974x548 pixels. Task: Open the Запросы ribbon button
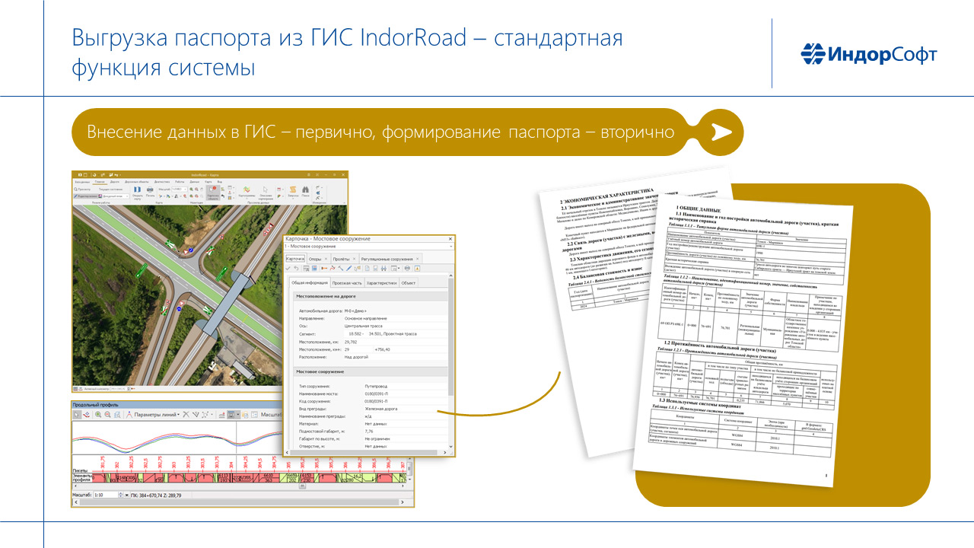tap(292, 193)
